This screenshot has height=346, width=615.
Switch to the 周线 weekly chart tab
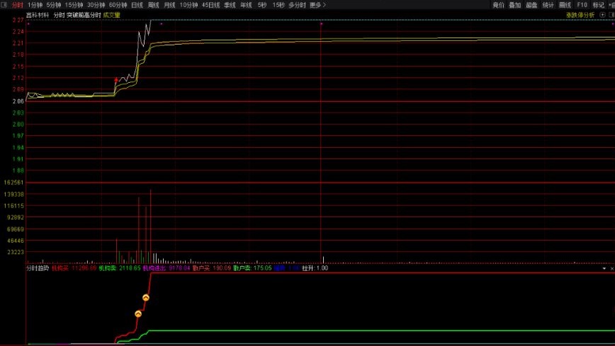153,5
